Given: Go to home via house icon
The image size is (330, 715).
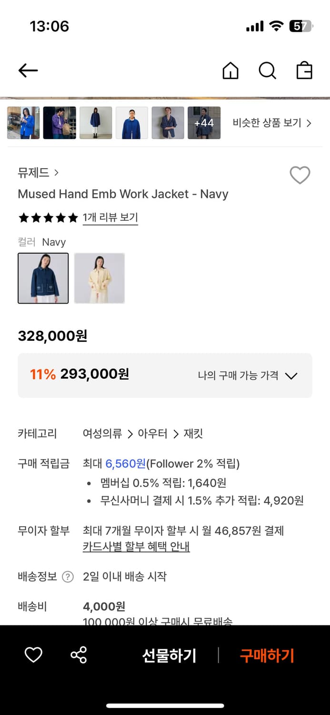Looking at the screenshot, I should (x=230, y=71).
